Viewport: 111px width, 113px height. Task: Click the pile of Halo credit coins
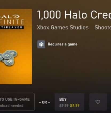[x=9, y=58]
